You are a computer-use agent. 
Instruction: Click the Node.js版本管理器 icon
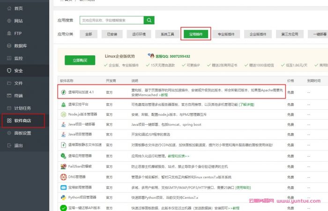63,114
